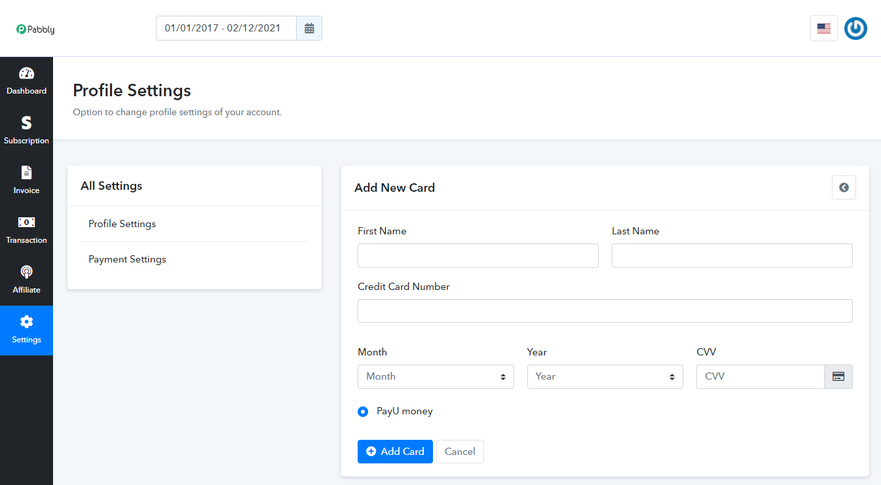Click the Credit Card Number field
Screen dimensions: 881x485
(605, 311)
